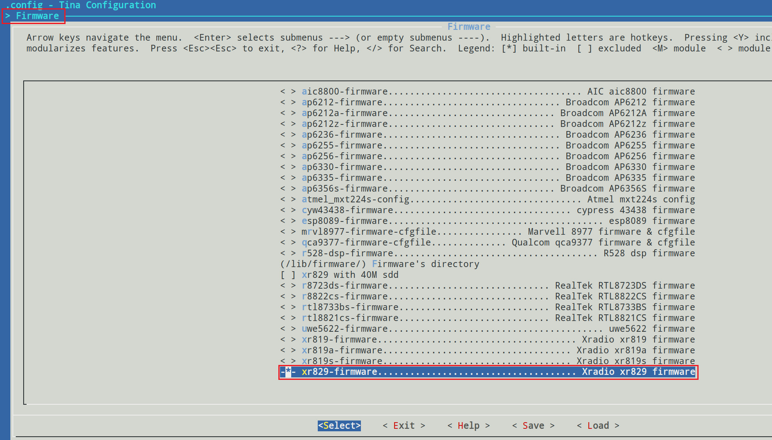Click the AIC aic8800 firmware description
Image resolution: width=772 pixels, height=440 pixels.
(x=641, y=92)
